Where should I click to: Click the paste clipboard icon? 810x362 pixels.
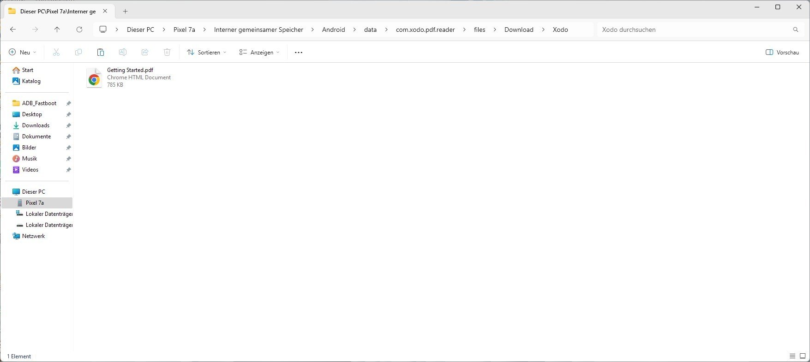click(x=101, y=53)
